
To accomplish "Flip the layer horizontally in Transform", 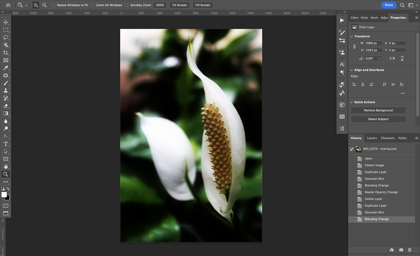I will coord(392,58).
